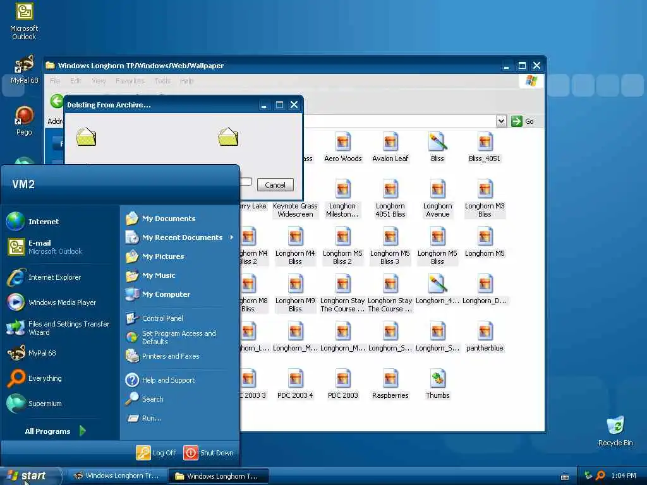Image resolution: width=647 pixels, height=485 pixels.
Task: Open the Tools menu
Action: 162,81
